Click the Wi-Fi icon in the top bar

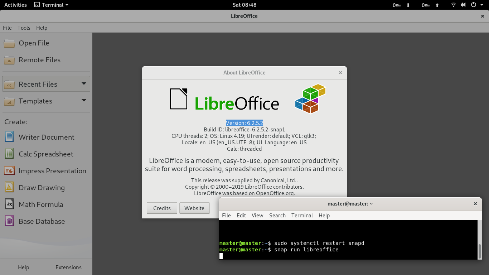[x=453, y=5]
